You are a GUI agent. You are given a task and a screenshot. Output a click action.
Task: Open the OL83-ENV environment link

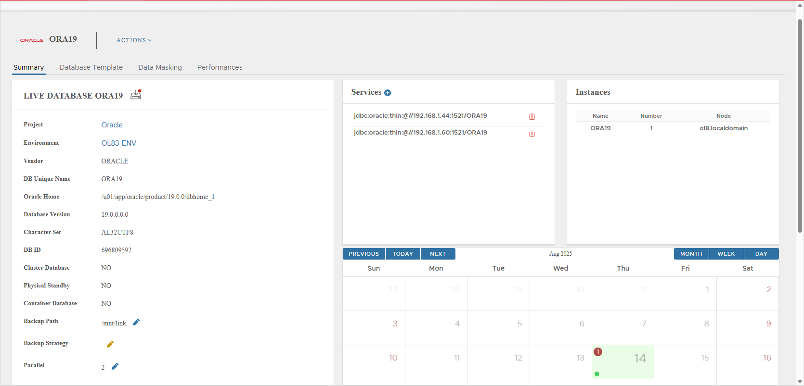[118, 143]
